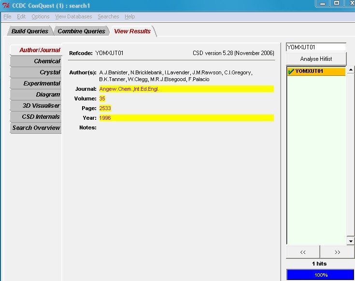Open the File menu
Viewport: 355px width, 281px height.
click(7, 16)
